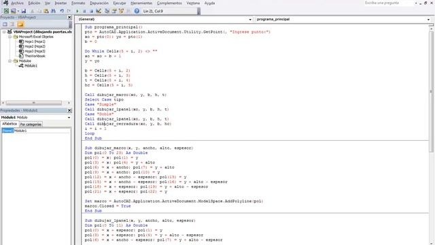The image size is (435, 245).
Task: Click the View Microsoft Excel toolbar icon
Action: [x=6, y=11]
